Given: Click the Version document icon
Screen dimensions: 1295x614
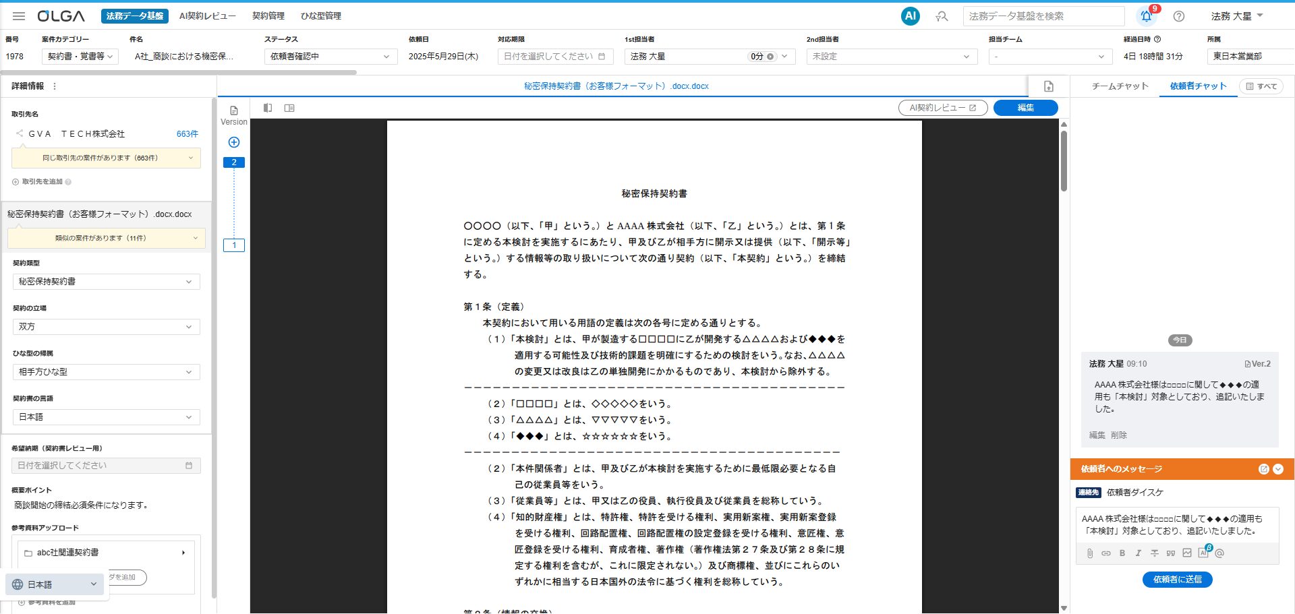Looking at the screenshot, I should coord(234,111).
